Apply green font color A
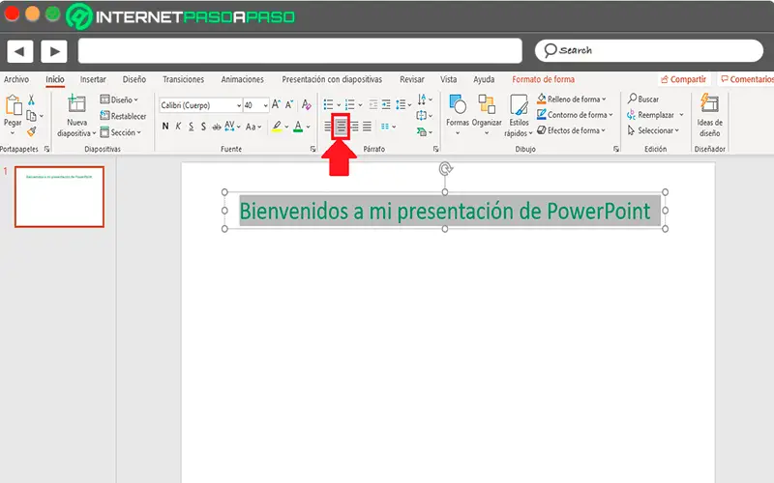Viewport: 774px width, 483px height. 298,127
